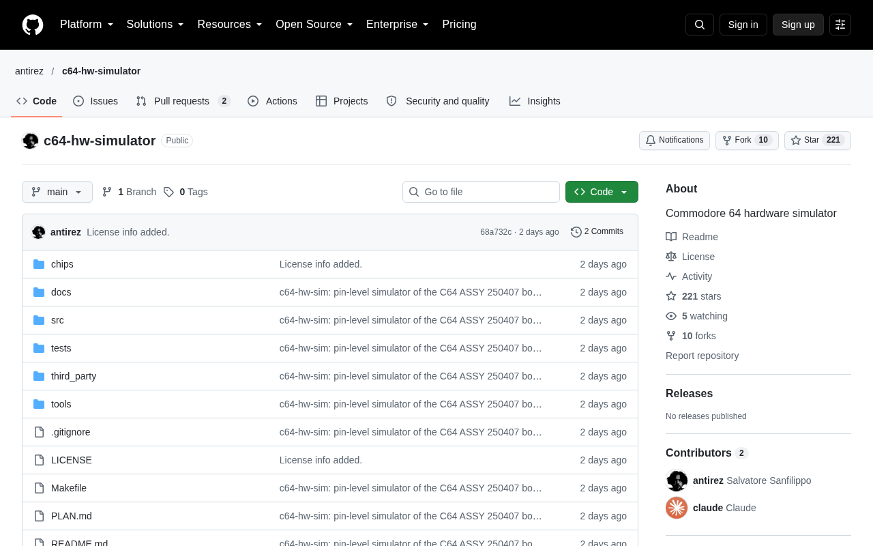Go to GitHub homepage via logo
The width and height of the screenshot is (873, 546).
point(33,25)
